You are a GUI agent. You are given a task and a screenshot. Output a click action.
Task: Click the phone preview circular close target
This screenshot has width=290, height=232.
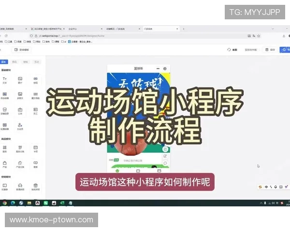coord(165,69)
